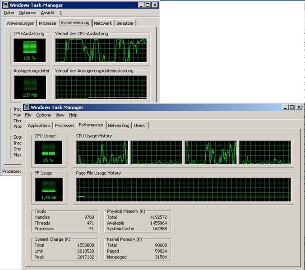305x270 pixels.
Task: Maximize the English Windows Task Manager window
Action: tap(291, 107)
